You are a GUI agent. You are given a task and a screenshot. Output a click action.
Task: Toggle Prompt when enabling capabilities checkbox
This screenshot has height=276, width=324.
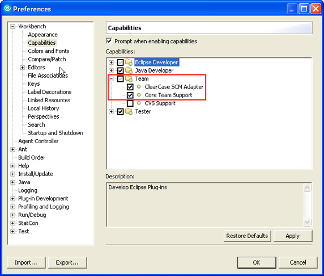tap(109, 41)
